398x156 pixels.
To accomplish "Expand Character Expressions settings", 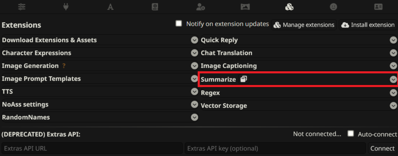I will [194, 53].
